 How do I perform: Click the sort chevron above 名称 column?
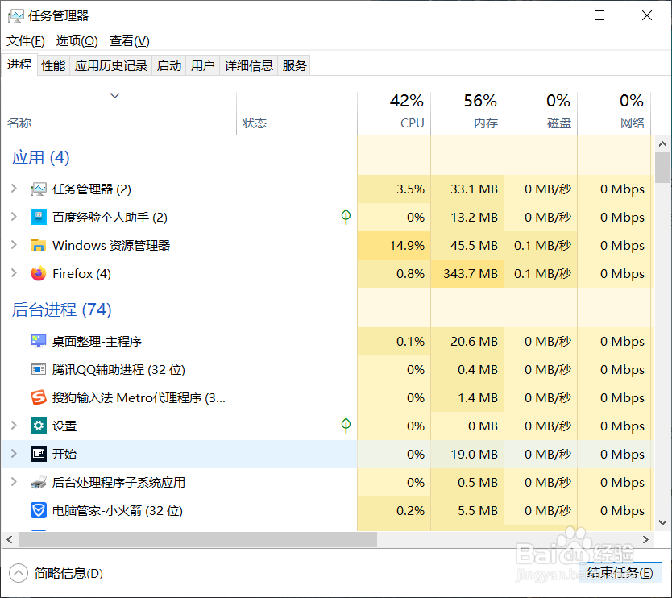[x=115, y=96]
